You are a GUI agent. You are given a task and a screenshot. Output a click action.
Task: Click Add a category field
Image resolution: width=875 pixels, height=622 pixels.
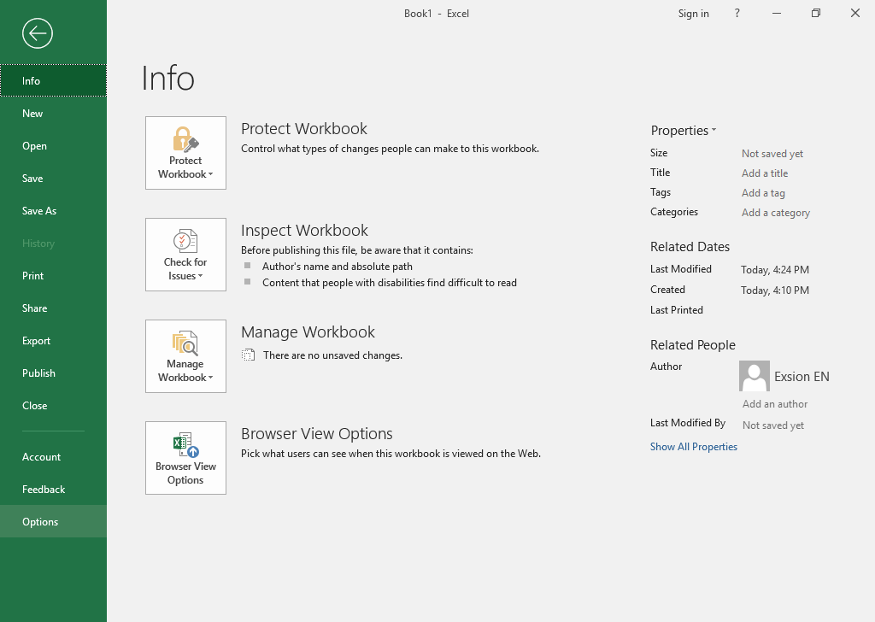pyautogui.click(x=776, y=213)
